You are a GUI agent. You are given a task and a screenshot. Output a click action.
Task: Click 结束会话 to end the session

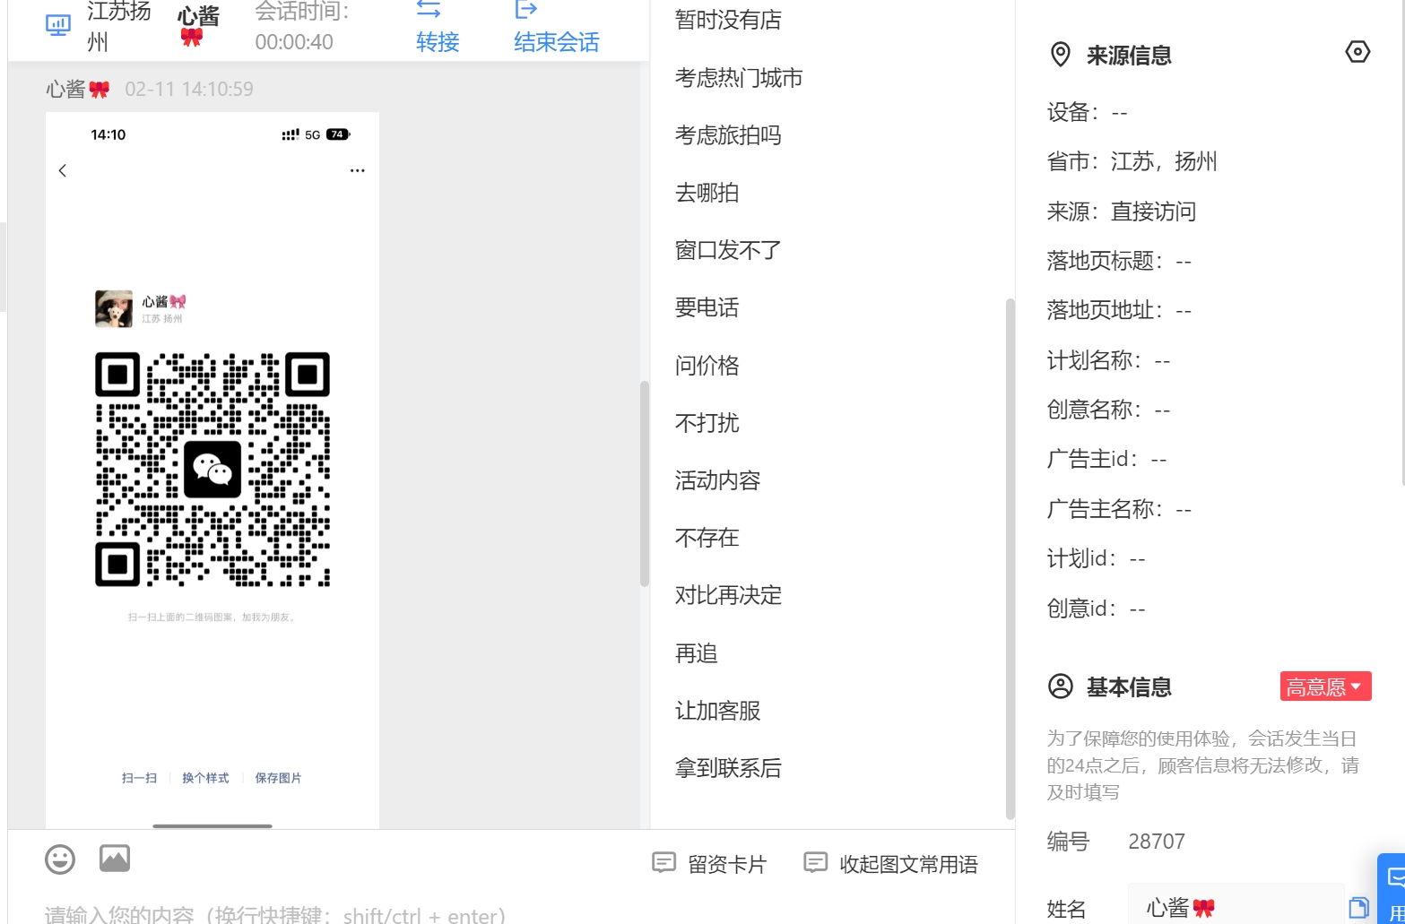point(556,41)
